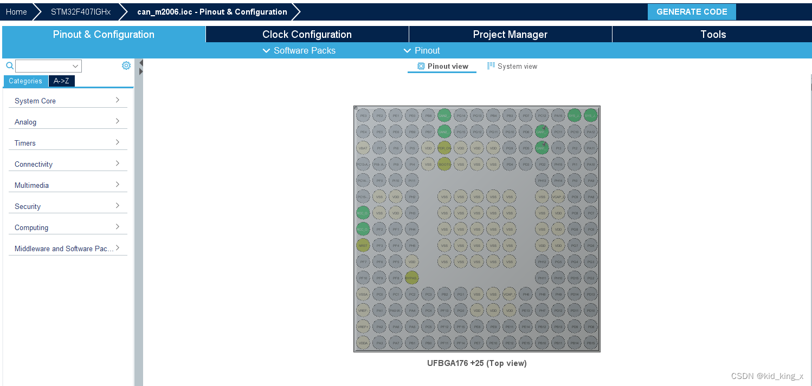
Task: Click the search magnifier icon
Action: tap(9, 66)
